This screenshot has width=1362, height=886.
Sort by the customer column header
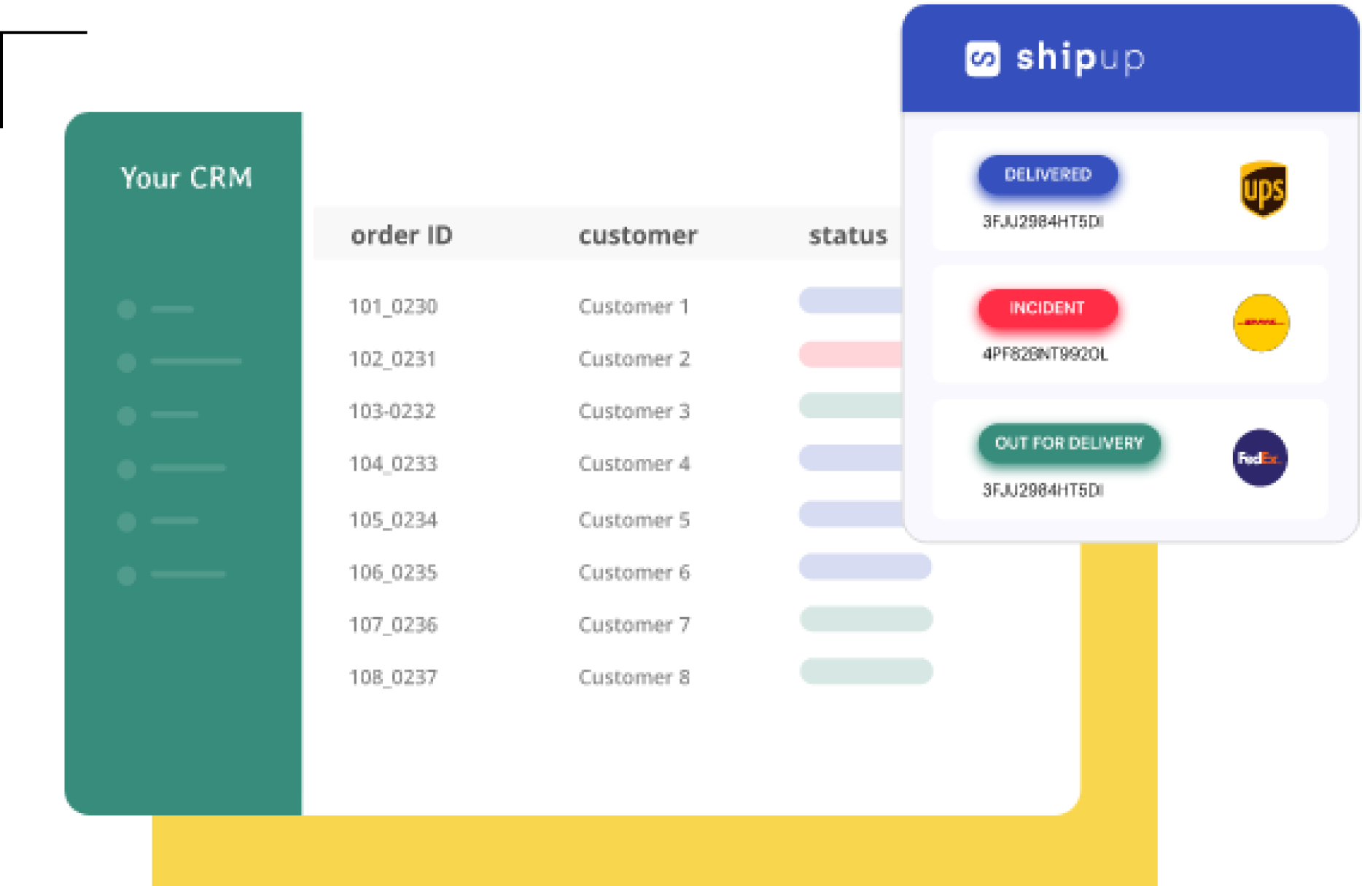coord(637,235)
